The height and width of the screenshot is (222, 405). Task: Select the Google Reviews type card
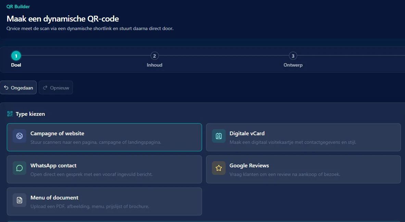pos(303,169)
